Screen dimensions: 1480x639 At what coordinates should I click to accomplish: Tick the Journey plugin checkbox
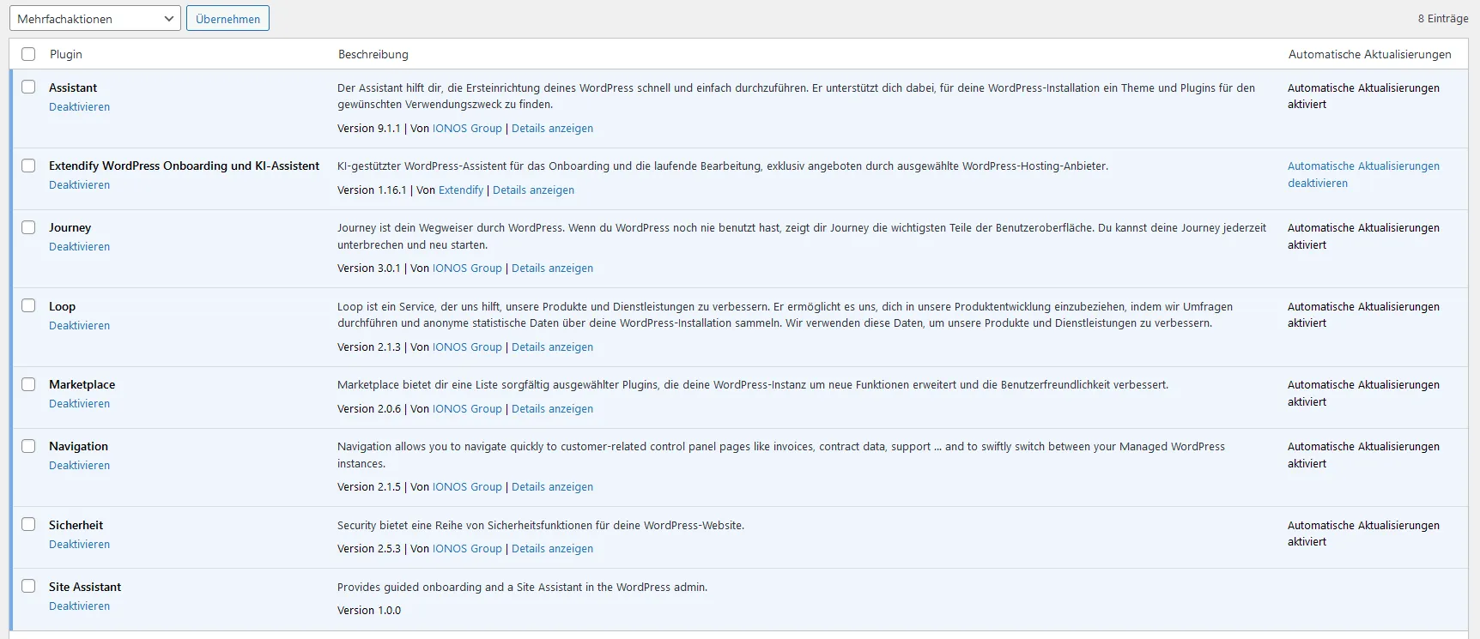click(x=28, y=227)
